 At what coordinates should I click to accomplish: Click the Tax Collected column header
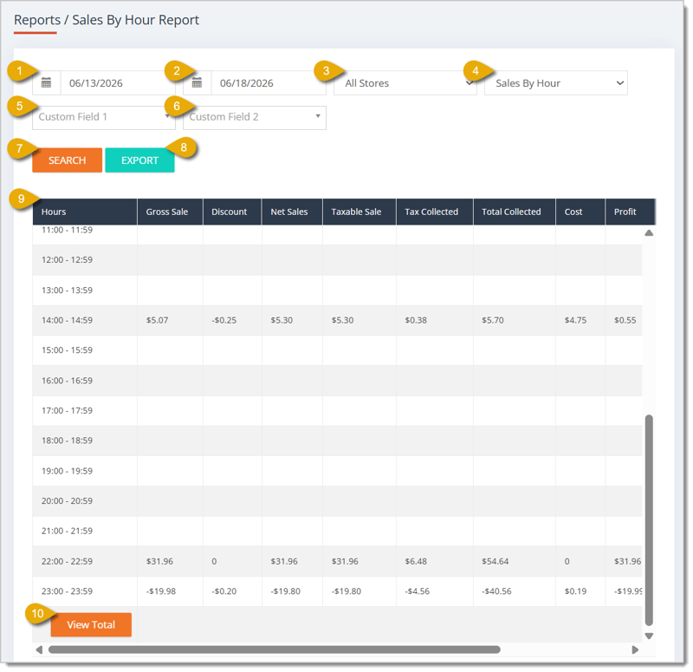[x=435, y=212]
